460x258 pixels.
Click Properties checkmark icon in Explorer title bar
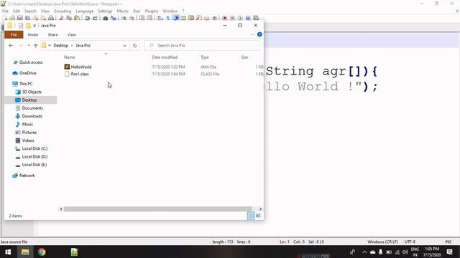tap(21, 26)
